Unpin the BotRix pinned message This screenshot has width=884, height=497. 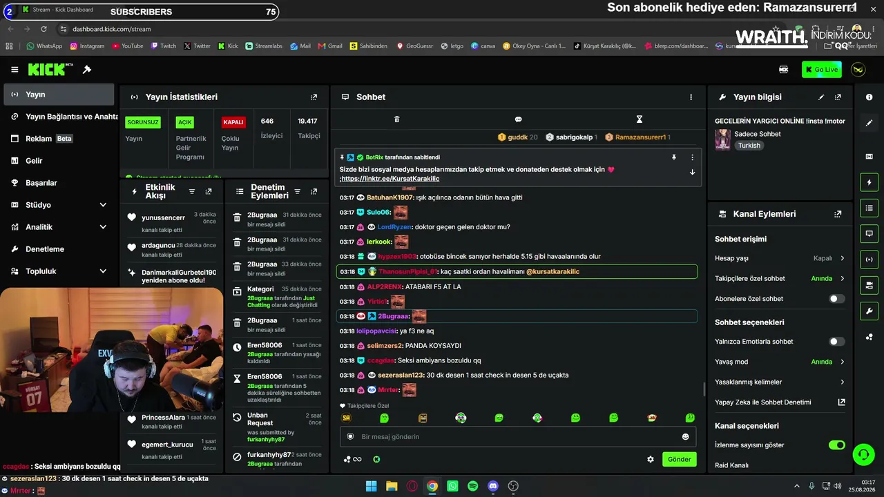(x=674, y=157)
